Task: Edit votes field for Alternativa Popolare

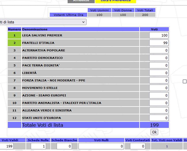Action: click(x=159, y=50)
